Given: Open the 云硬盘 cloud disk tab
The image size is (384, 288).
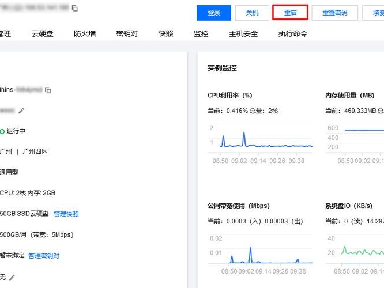Looking at the screenshot, I should pyautogui.click(x=42, y=33).
